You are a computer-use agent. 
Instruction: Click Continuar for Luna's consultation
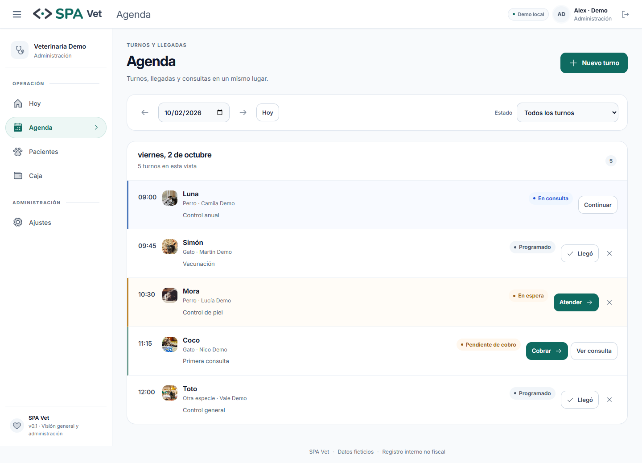point(598,205)
